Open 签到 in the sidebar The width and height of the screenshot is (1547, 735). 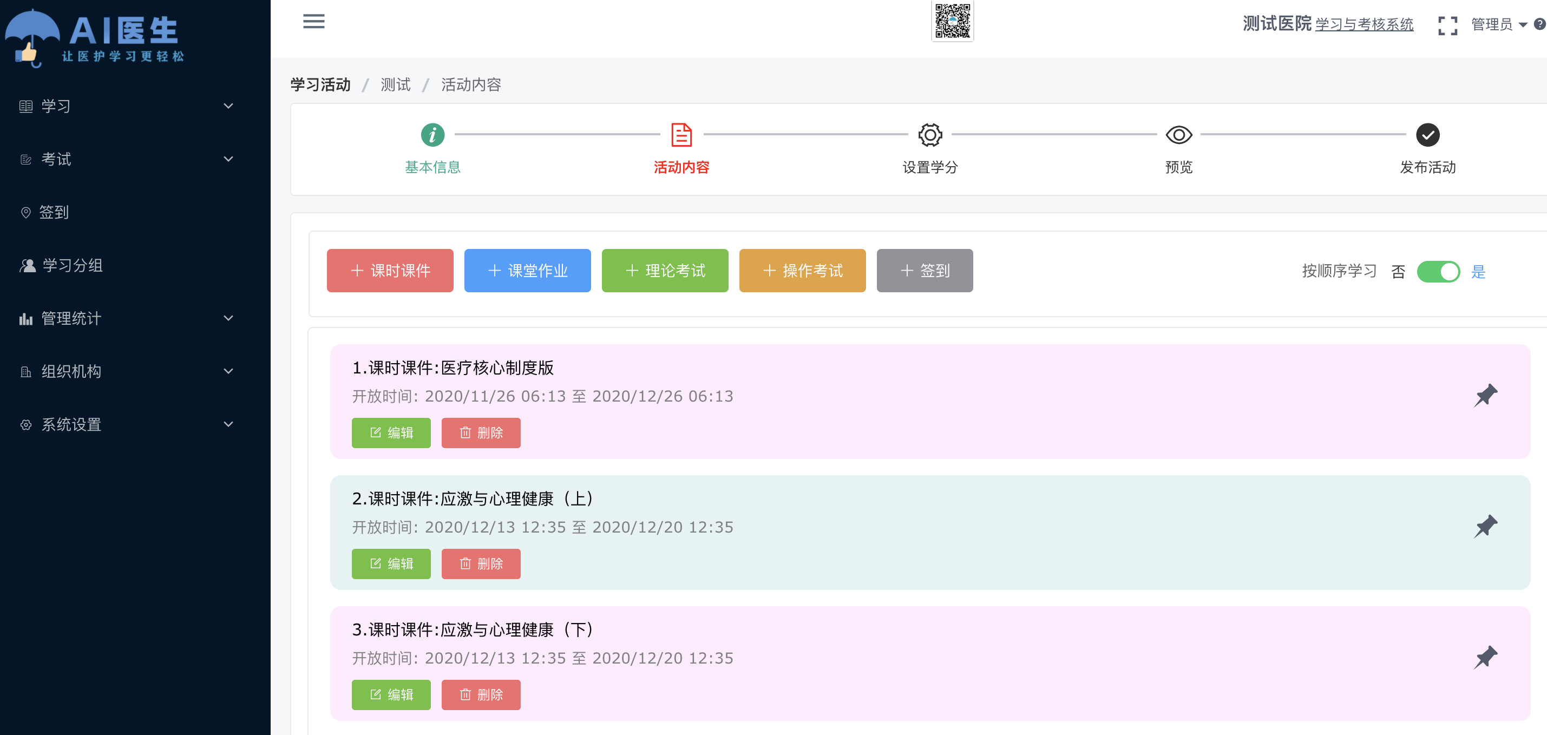click(x=126, y=212)
